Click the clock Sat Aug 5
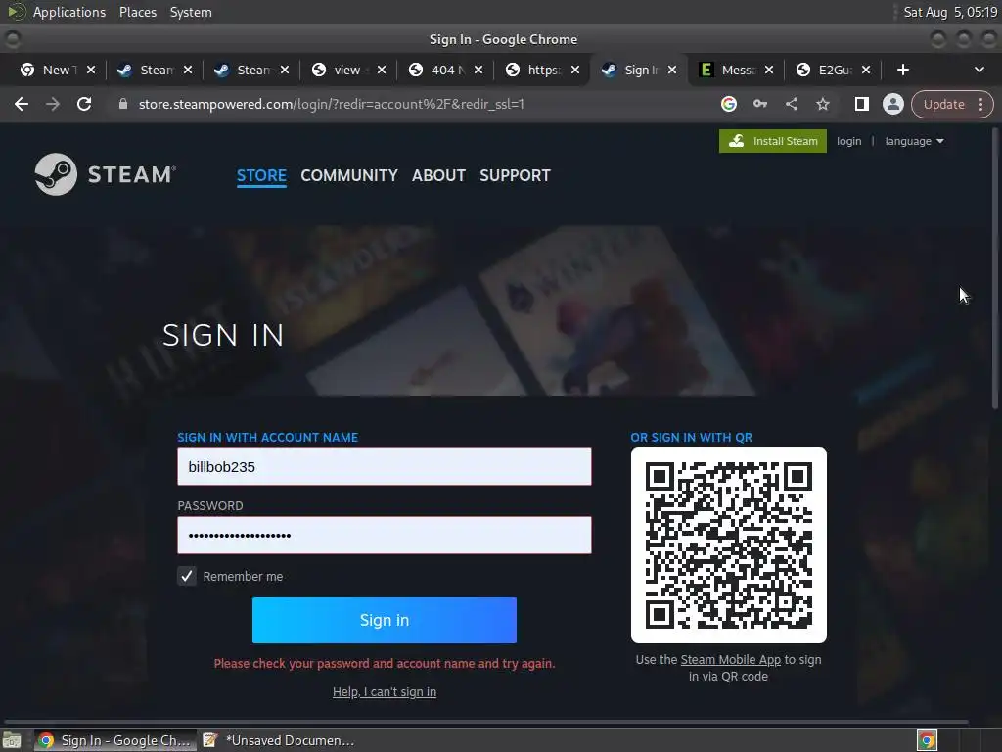This screenshot has width=1002, height=752. pos(950,12)
